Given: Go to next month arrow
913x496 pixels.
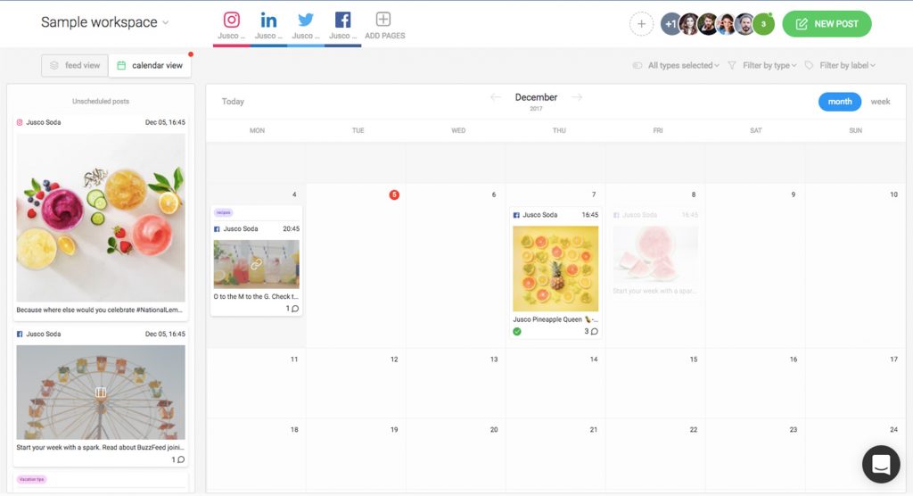Looking at the screenshot, I should 577,97.
